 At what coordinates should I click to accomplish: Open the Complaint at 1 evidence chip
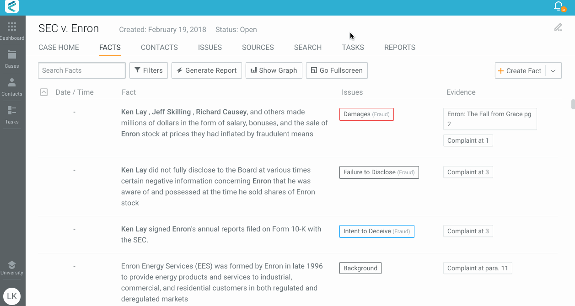[468, 140]
